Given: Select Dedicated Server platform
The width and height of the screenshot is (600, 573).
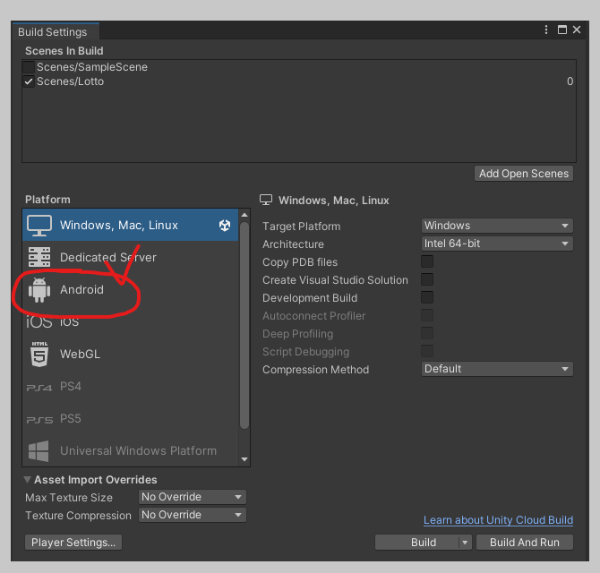Looking at the screenshot, I should (x=131, y=258).
